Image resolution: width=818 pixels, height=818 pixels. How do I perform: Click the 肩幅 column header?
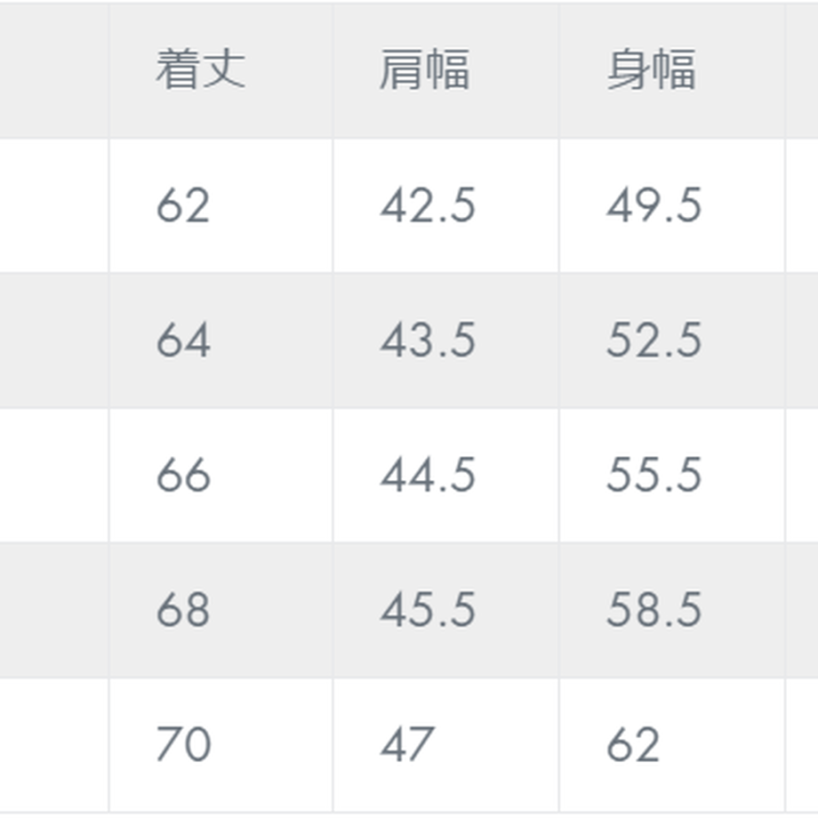[425, 69]
